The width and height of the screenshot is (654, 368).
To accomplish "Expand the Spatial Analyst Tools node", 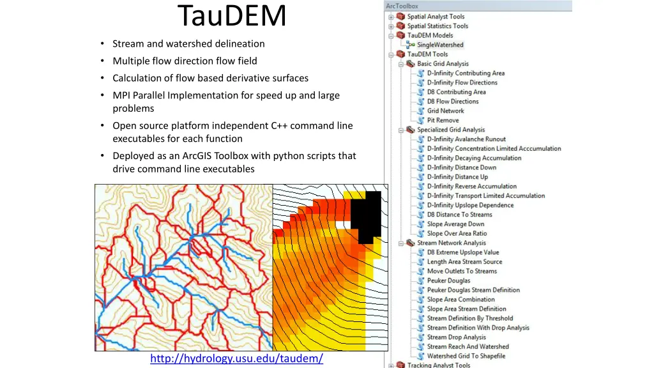I will [x=391, y=17].
